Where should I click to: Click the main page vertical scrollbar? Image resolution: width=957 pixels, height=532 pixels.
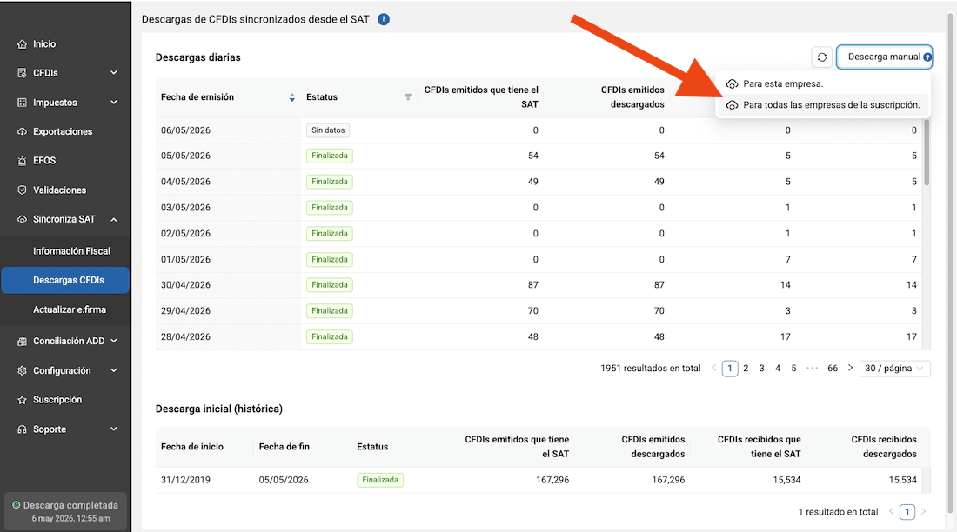950,263
